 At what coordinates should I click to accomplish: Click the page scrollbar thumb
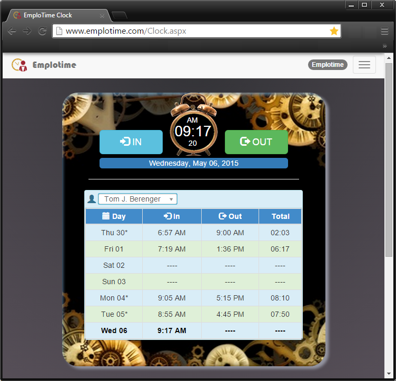(389, 160)
